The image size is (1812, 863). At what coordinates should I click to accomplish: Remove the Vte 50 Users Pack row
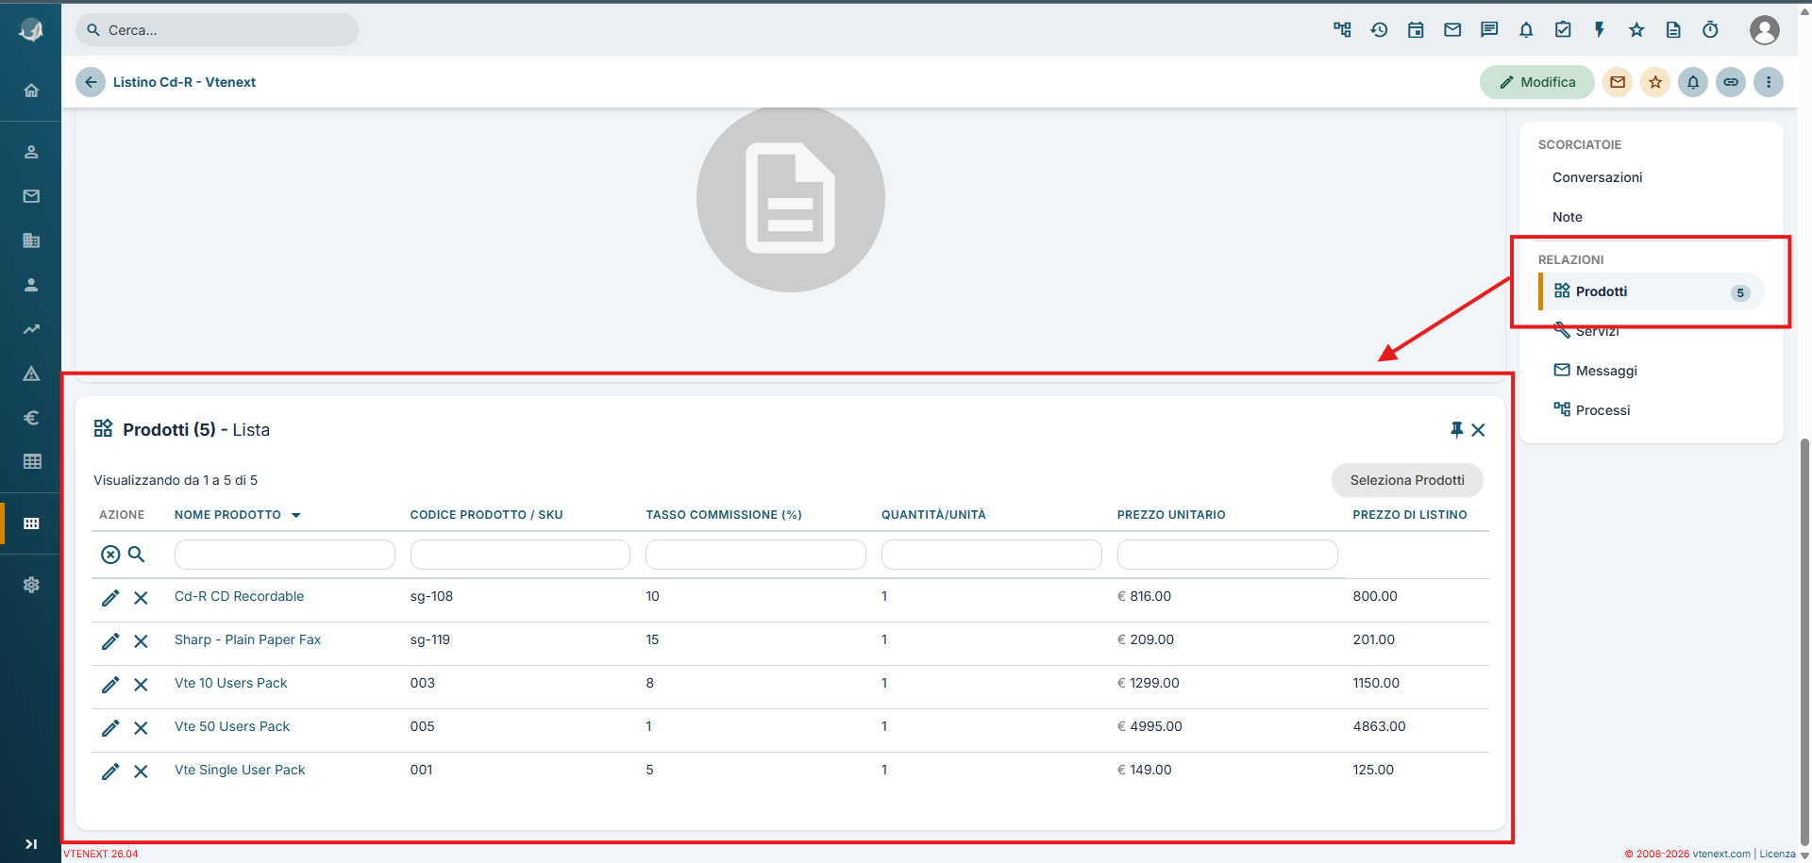(x=141, y=728)
